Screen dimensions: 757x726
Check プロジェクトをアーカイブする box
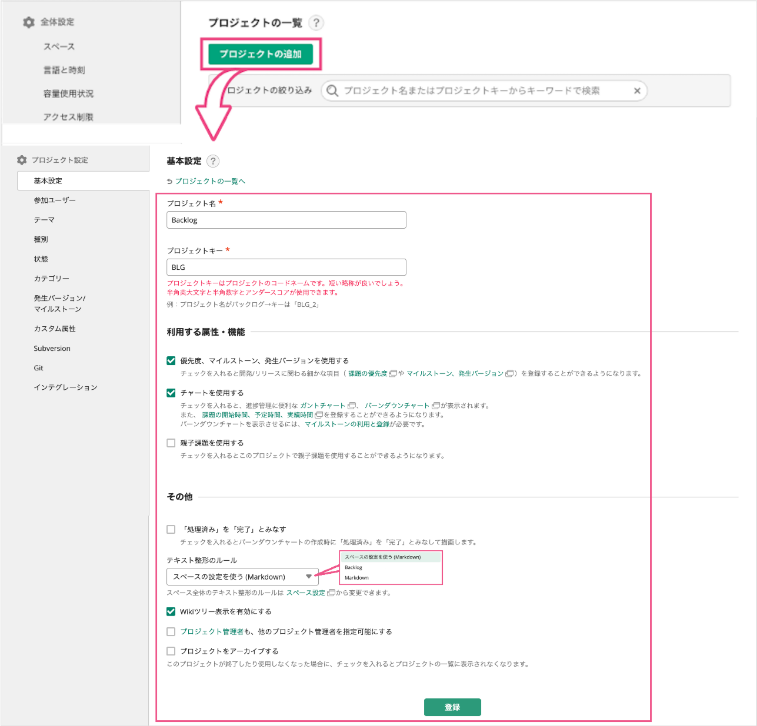coord(171,651)
